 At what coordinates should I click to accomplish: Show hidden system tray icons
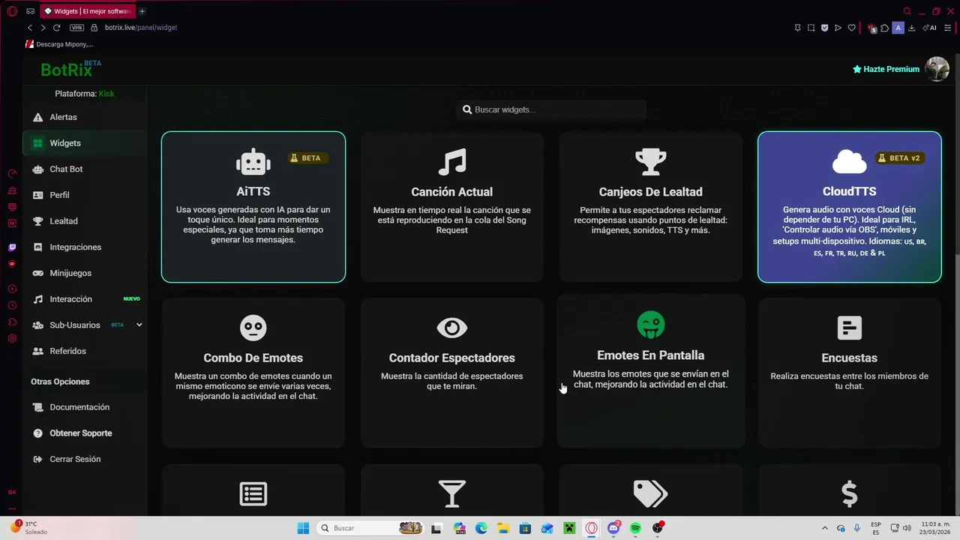tap(825, 528)
